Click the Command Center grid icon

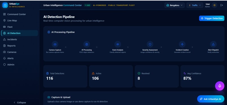click(x=4, y=14)
